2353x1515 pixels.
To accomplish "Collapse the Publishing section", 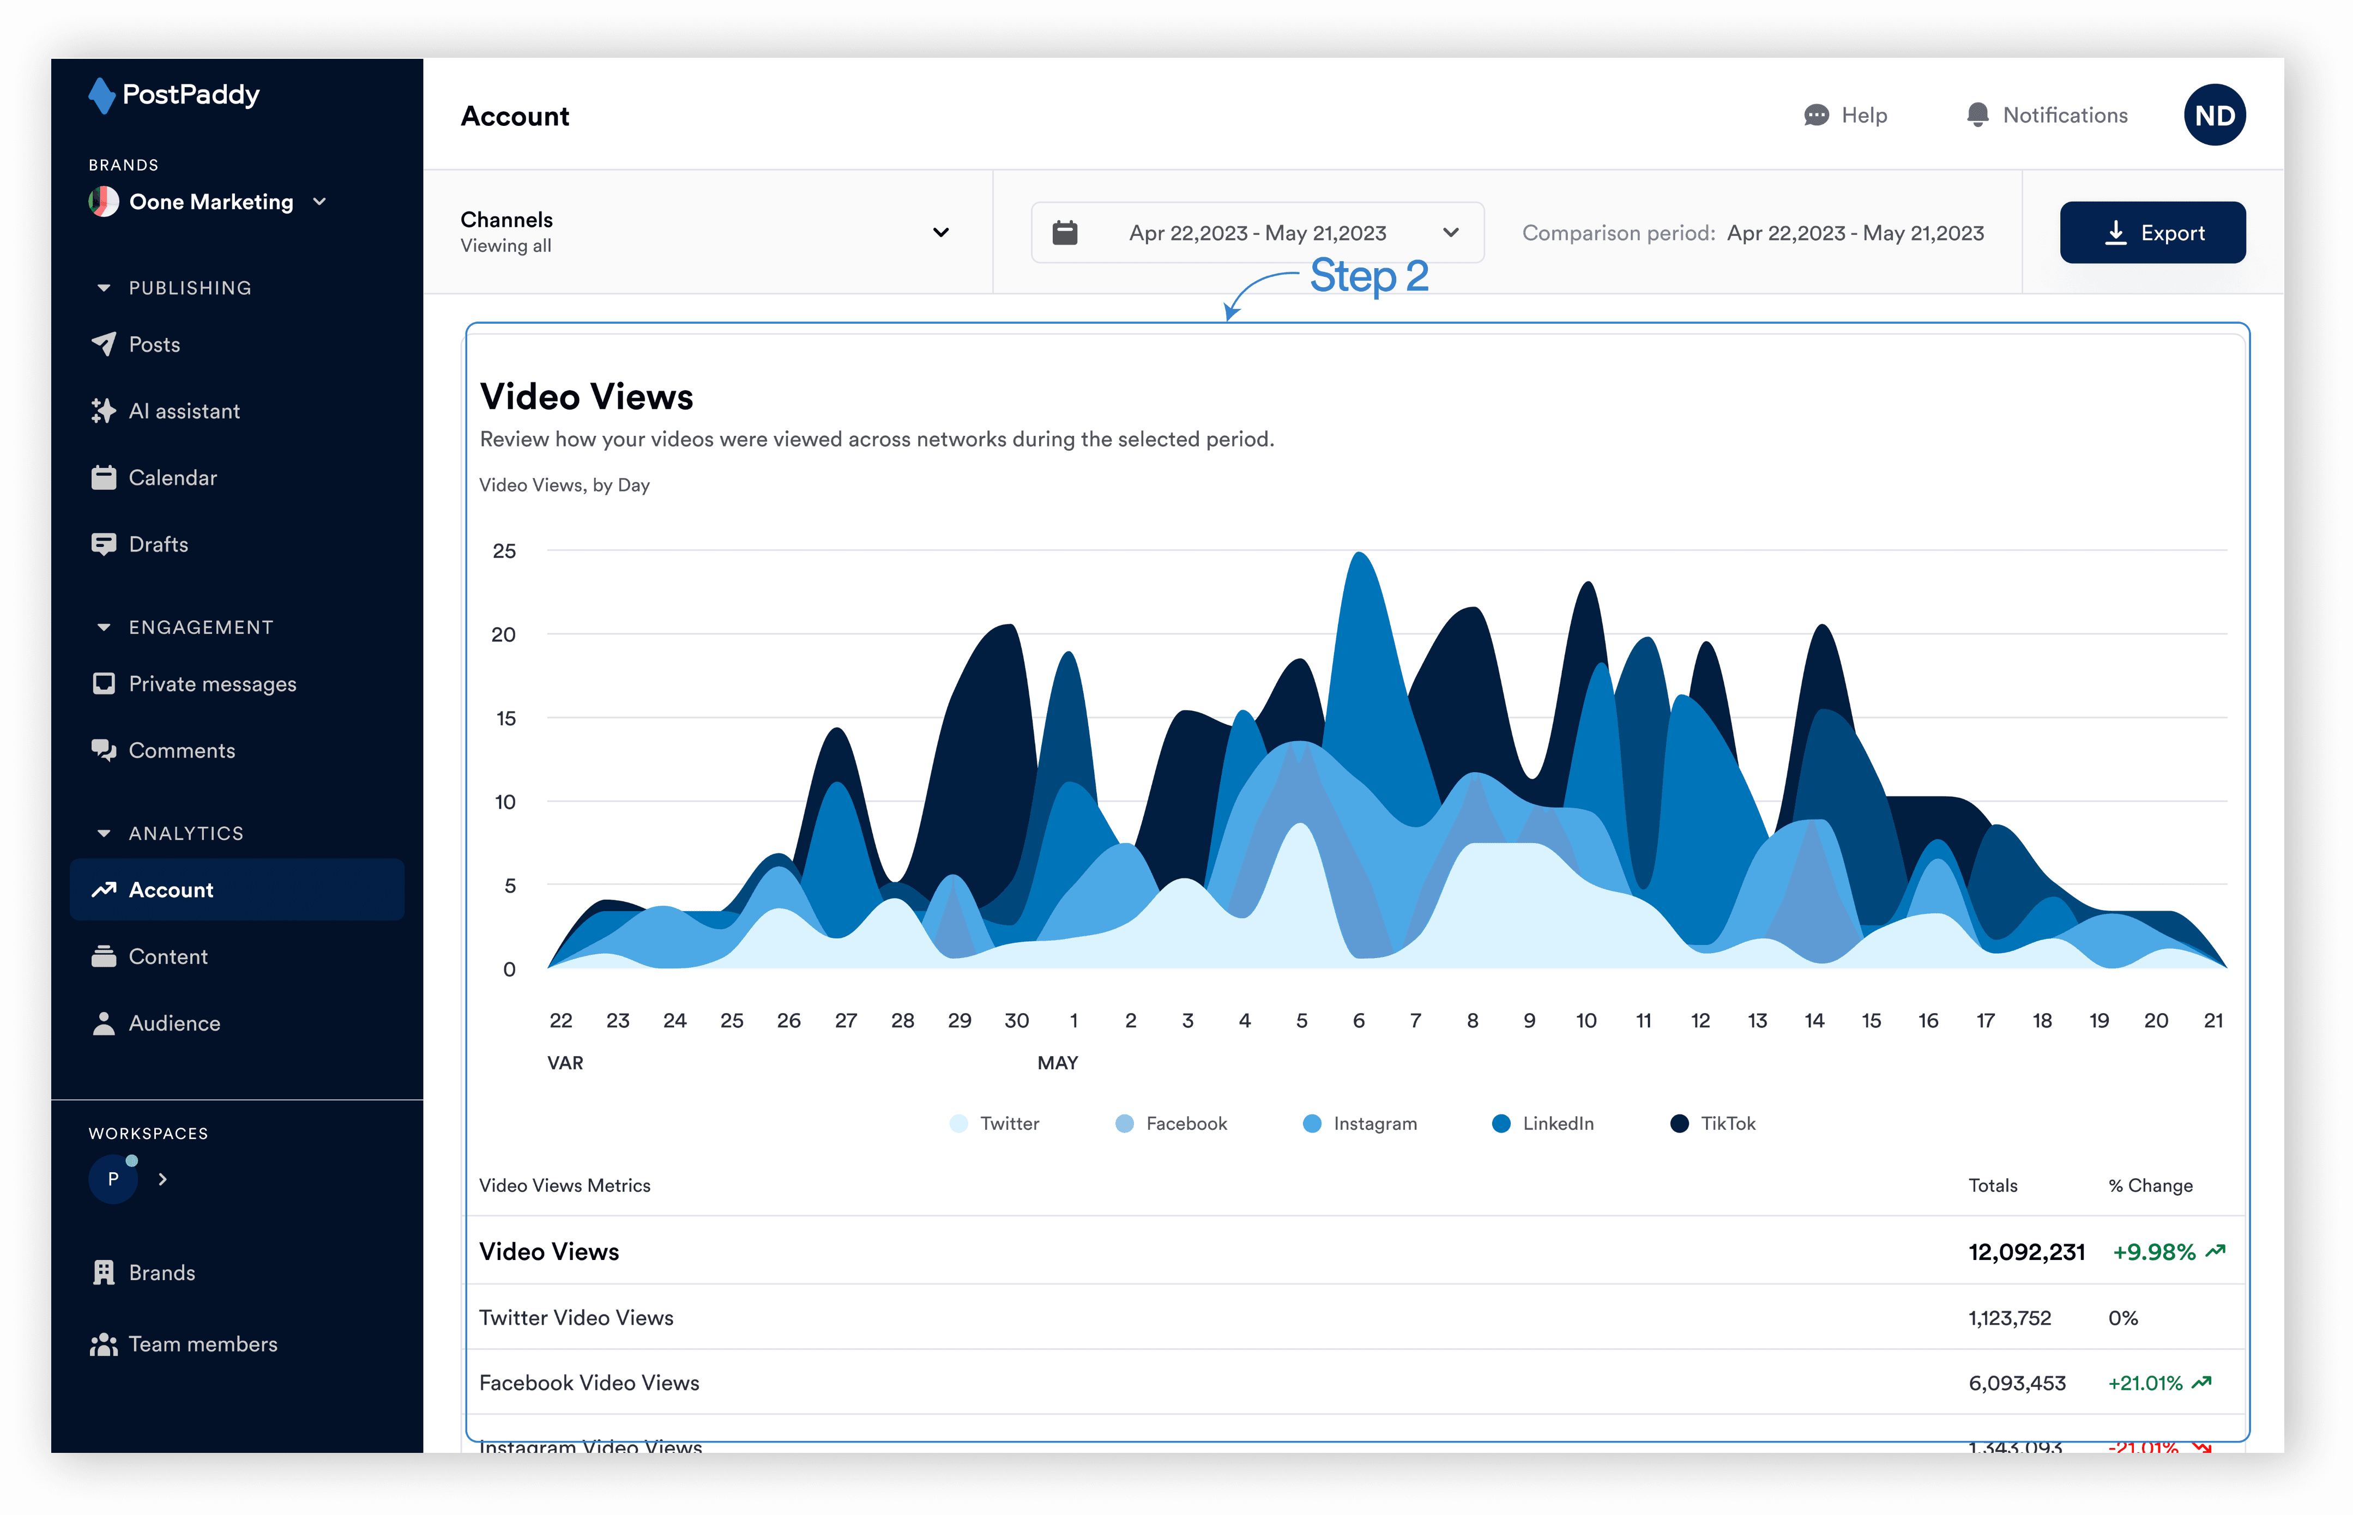I will 104,288.
